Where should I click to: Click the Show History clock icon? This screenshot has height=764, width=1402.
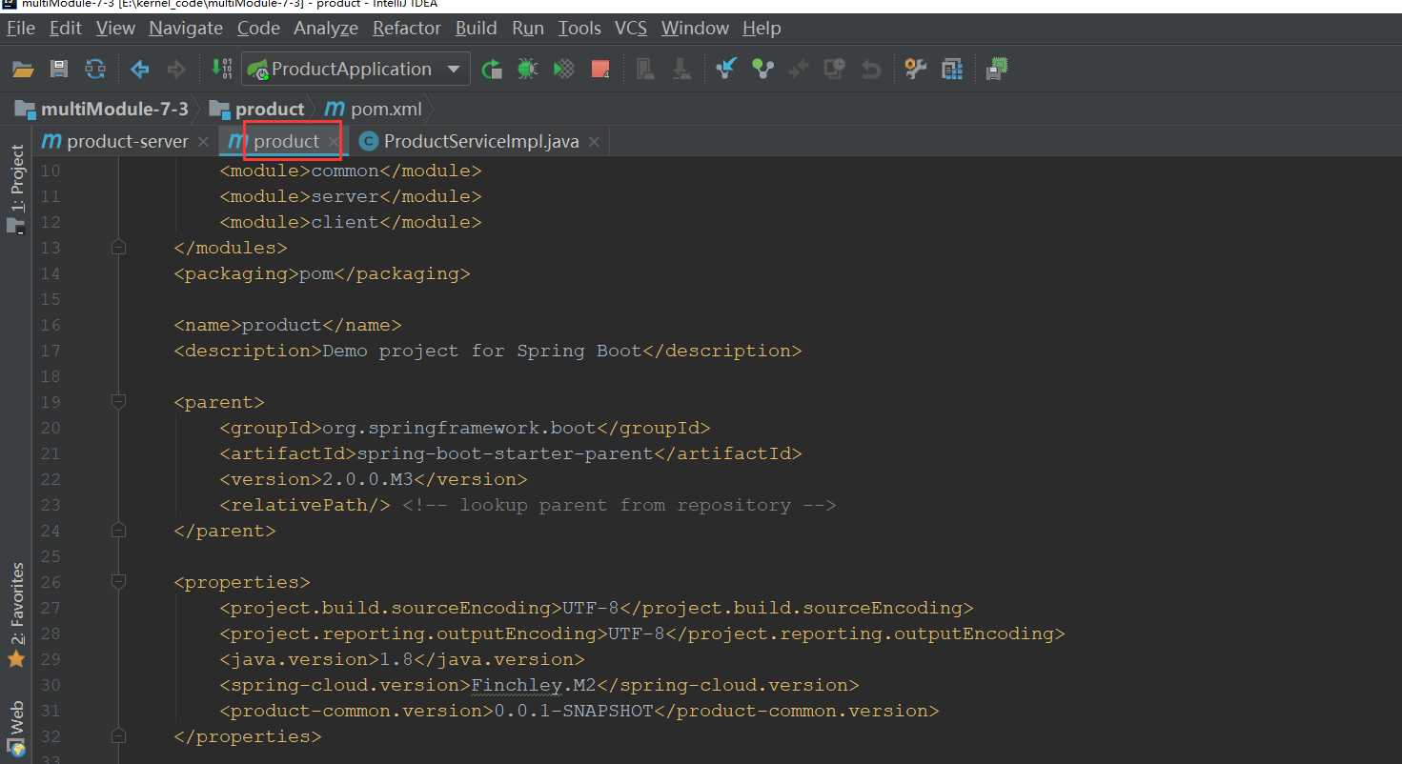(835, 69)
